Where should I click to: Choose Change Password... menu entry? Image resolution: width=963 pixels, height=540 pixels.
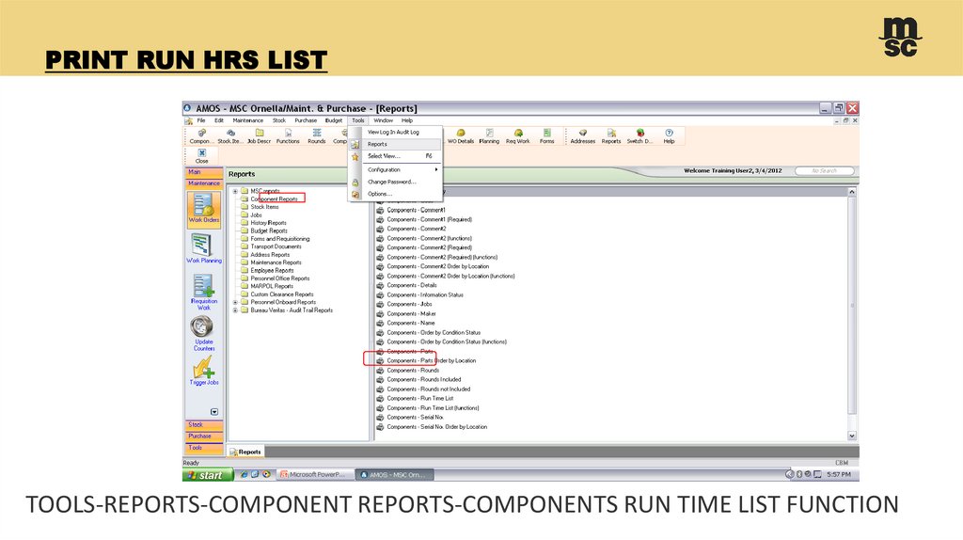(394, 182)
